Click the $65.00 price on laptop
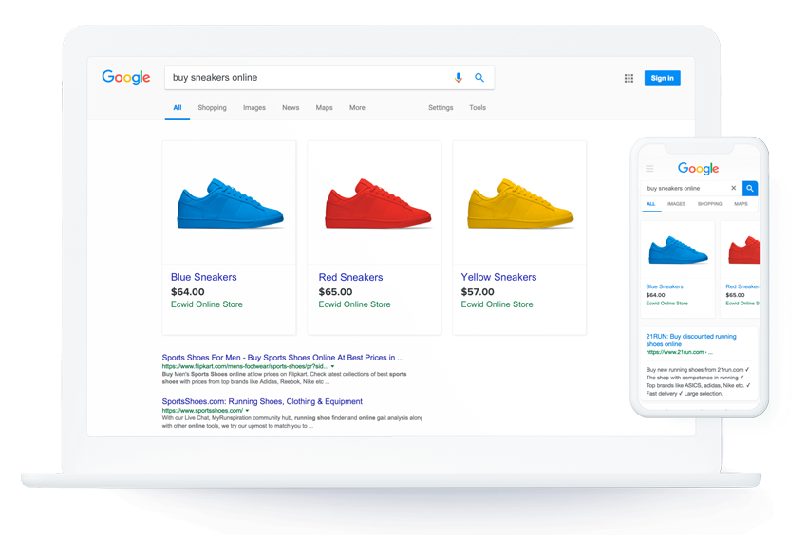This screenshot has width=807, height=535. (x=335, y=291)
